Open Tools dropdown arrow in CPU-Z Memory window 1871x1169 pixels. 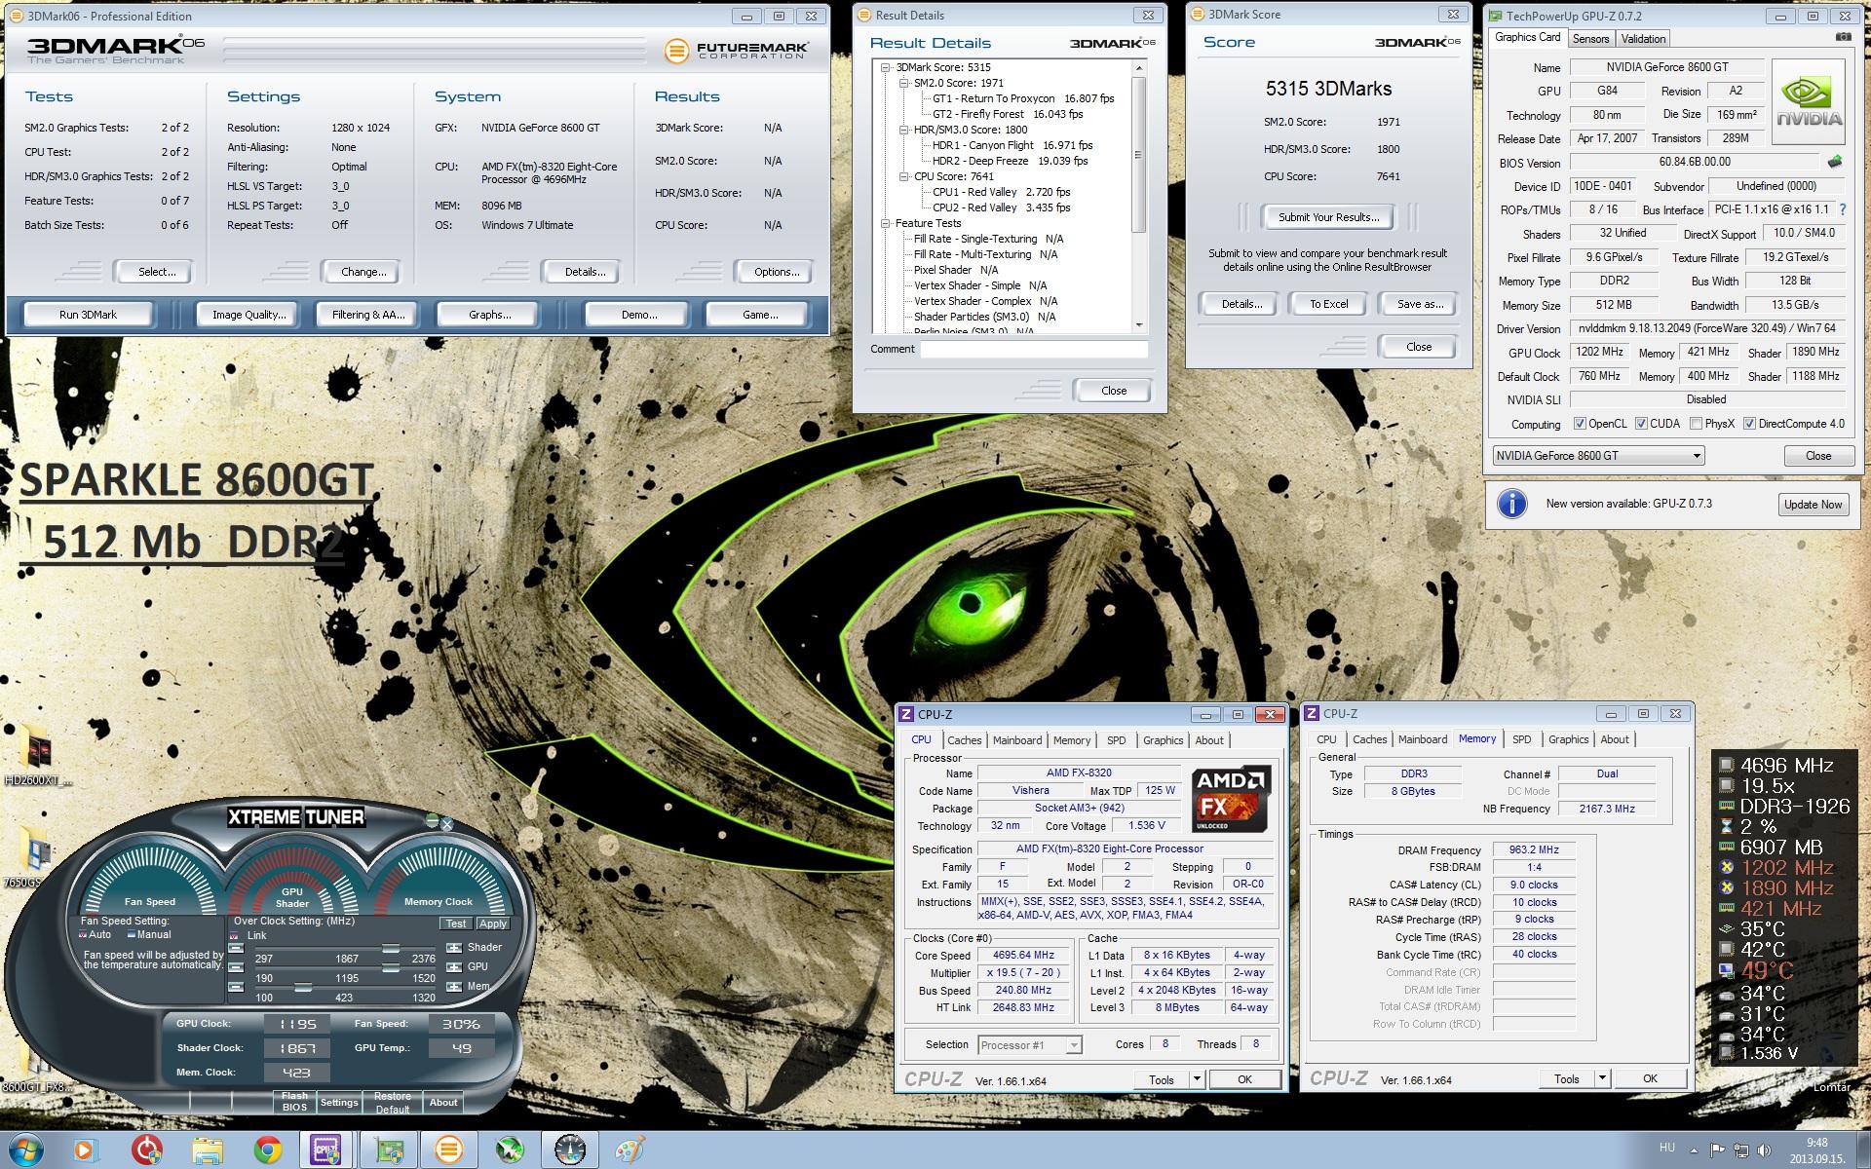(x=1602, y=1078)
